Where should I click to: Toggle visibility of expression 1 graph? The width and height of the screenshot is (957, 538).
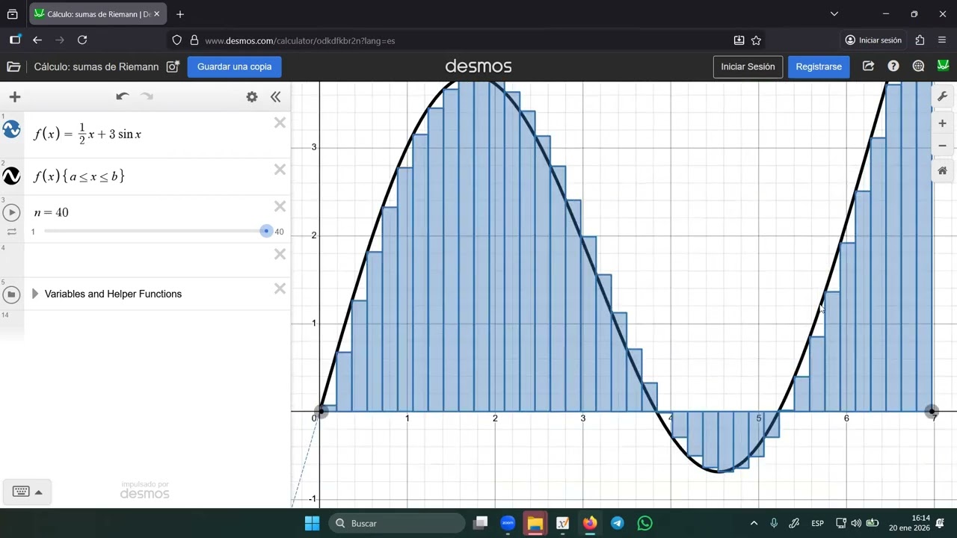pos(11,129)
